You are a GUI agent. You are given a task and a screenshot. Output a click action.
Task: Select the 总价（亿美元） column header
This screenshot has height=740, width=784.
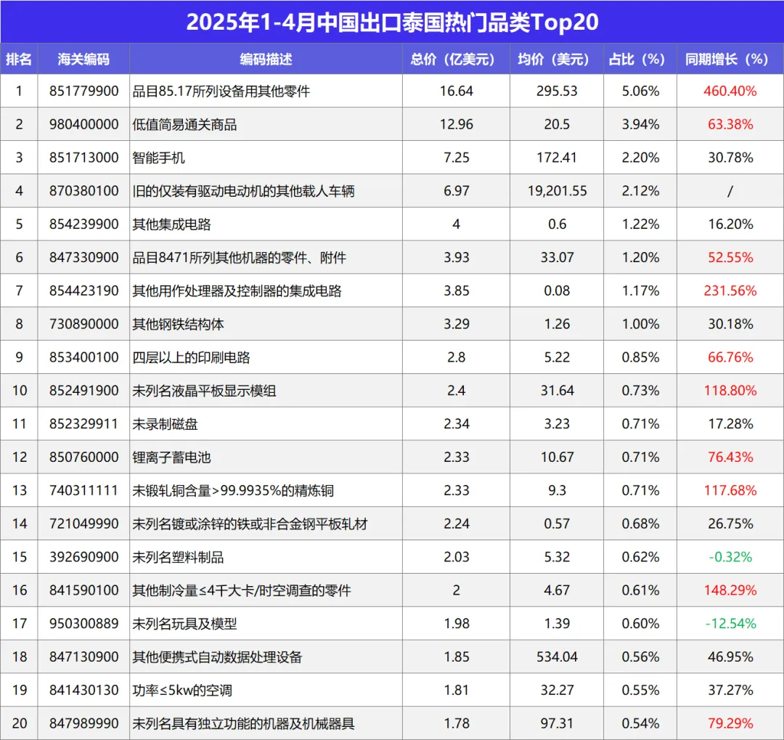(456, 59)
